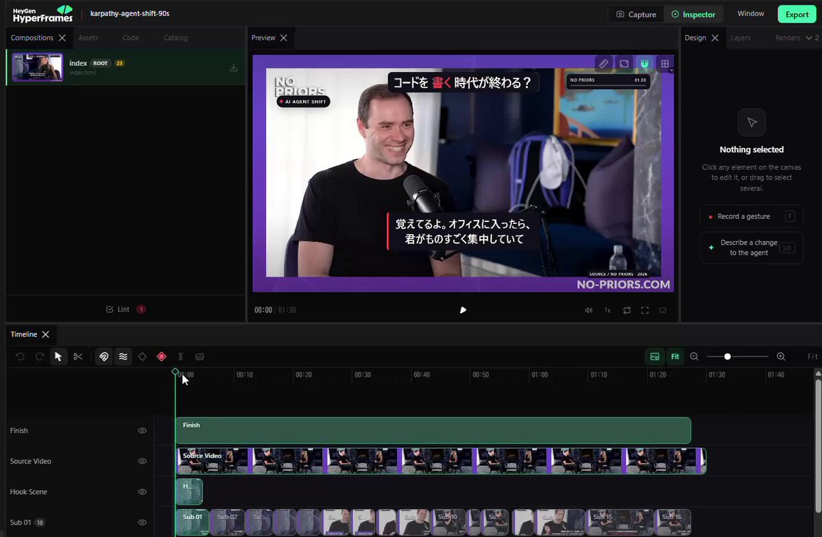Image resolution: width=822 pixels, height=537 pixels.
Task: Click the wave ripple icon in timeline toolbar
Action: click(123, 357)
